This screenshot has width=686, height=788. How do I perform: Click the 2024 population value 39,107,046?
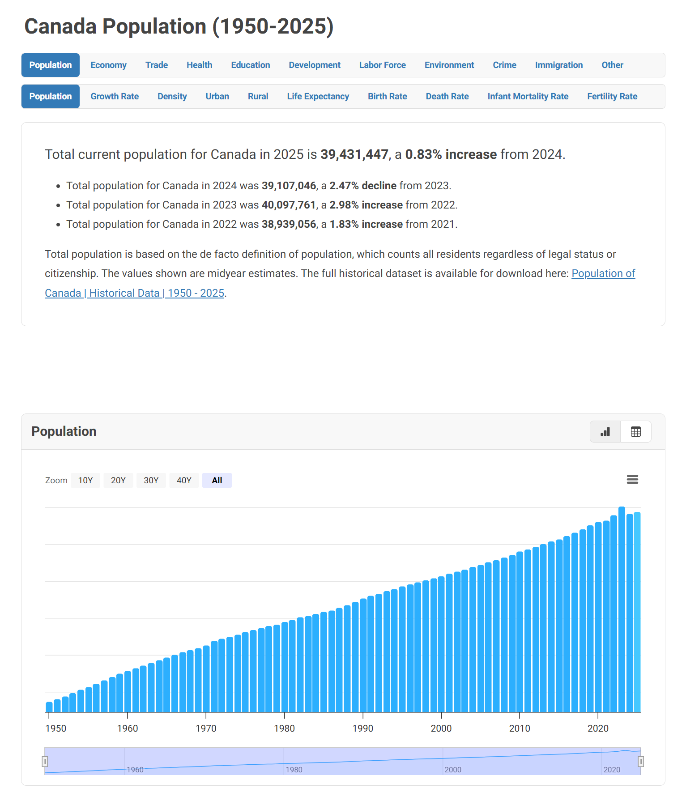coord(289,186)
